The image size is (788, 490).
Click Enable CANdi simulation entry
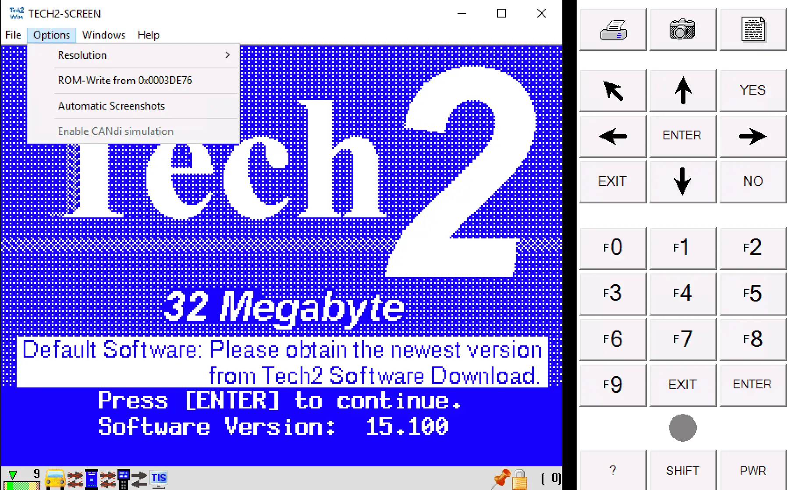(x=133, y=131)
